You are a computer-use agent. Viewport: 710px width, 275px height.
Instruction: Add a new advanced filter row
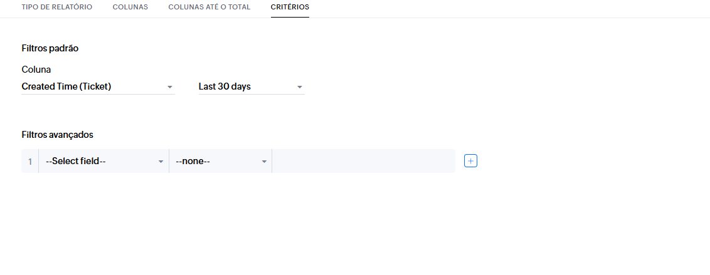tap(470, 161)
